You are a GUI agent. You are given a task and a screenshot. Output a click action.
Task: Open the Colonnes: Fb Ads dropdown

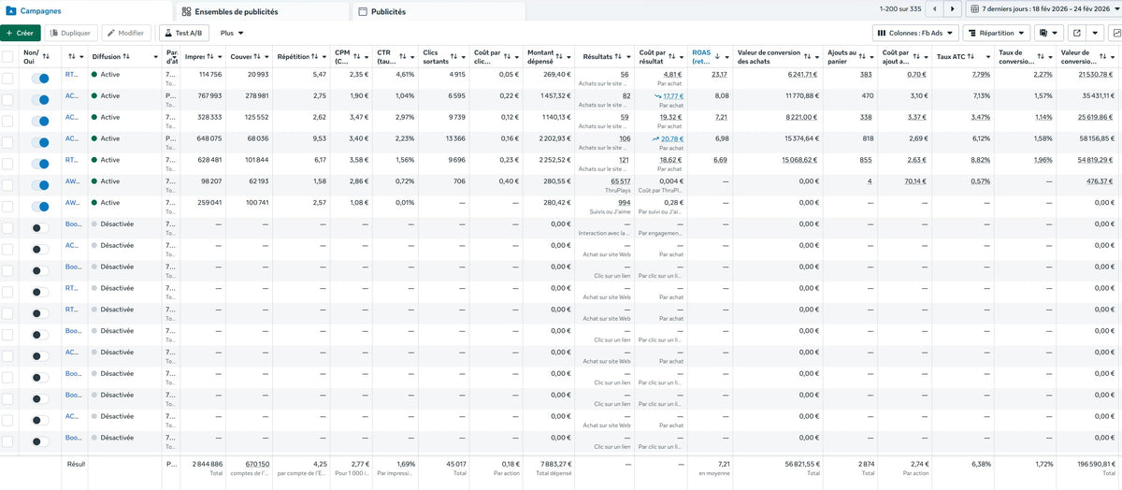(916, 33)
